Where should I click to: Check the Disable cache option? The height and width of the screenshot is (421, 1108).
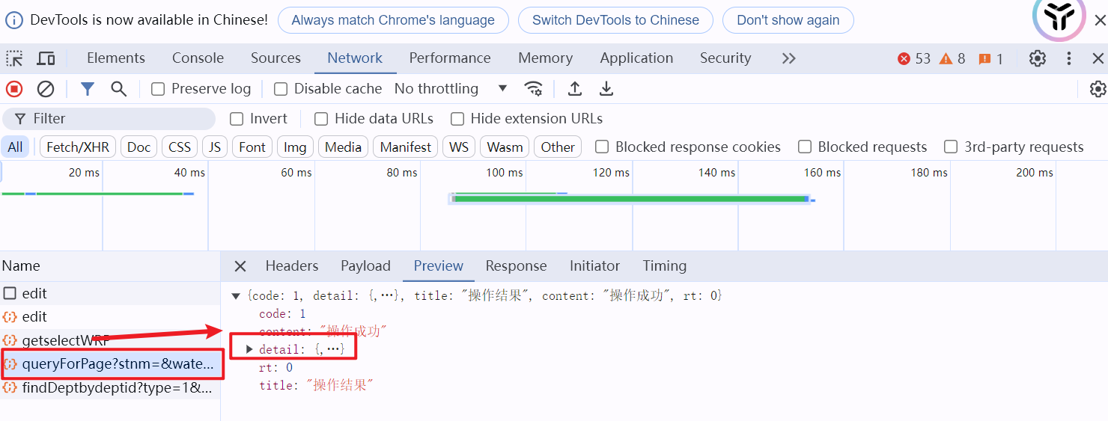(x=281, y=89)
